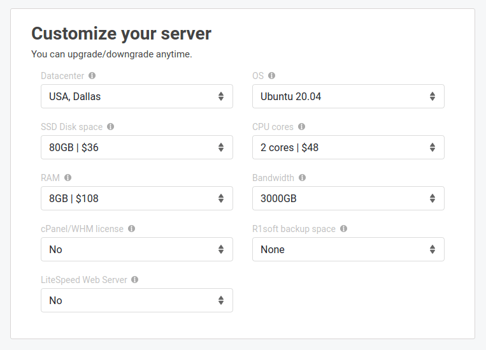The width and height of the screenshot is (486, 350).
Task: Click the info icon next to OS
Action: coord(272,76)
